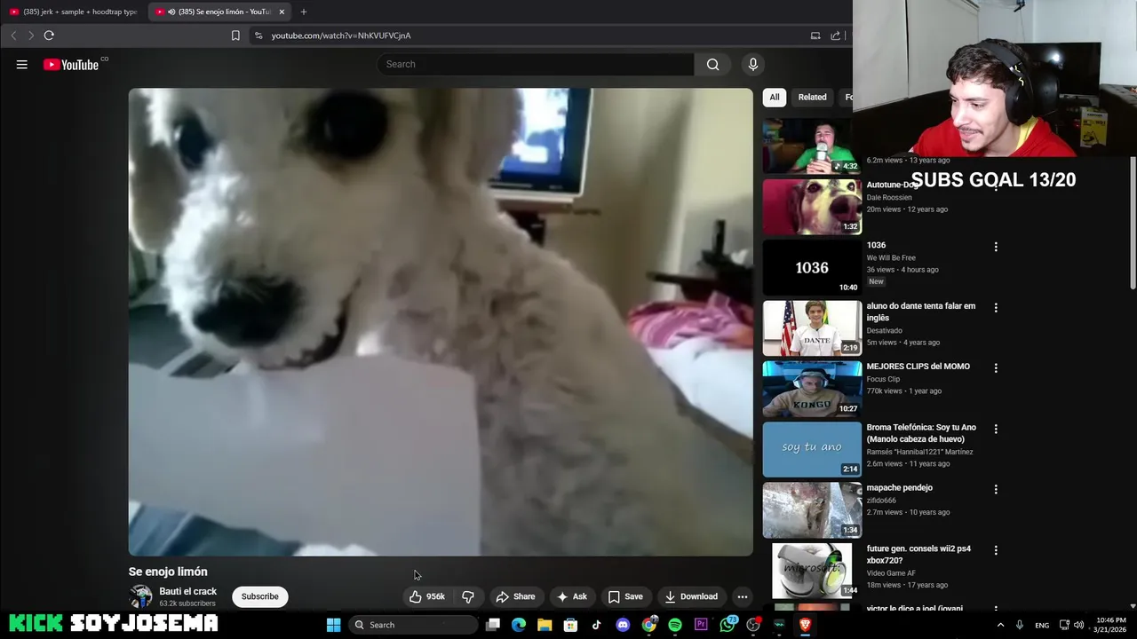Open File Explorer from the taskbar
The image size is (1137, 639).
pos(545,625)
